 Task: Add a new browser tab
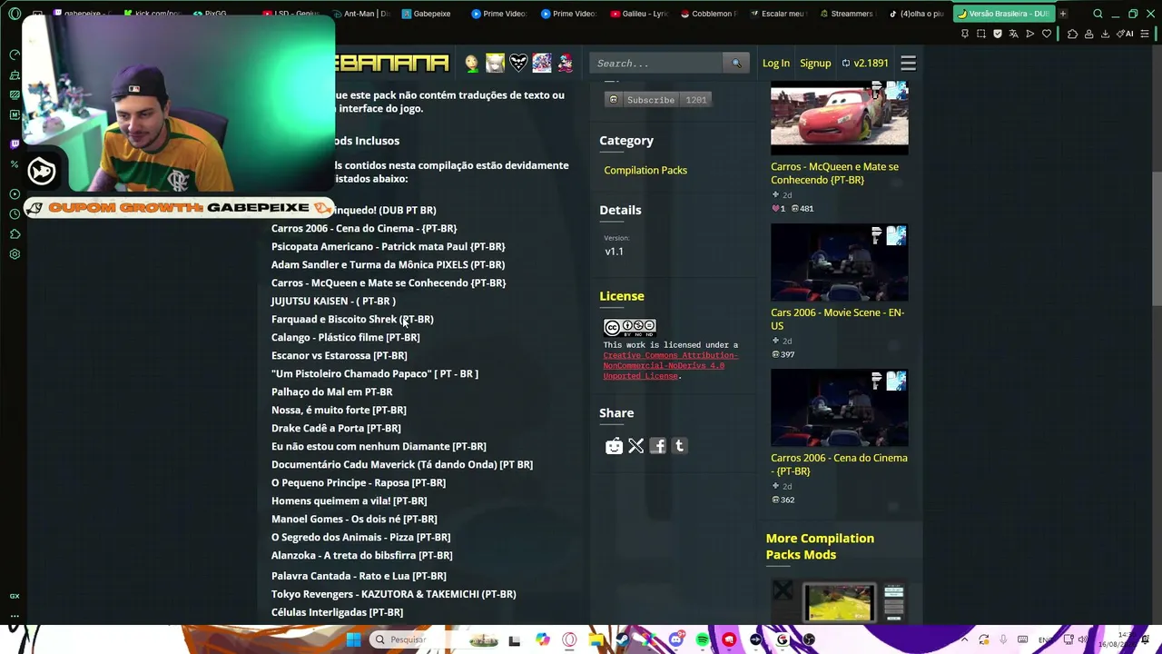tap(1063, 14)
